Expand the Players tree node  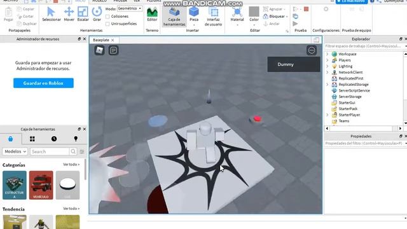click(328, 60)
